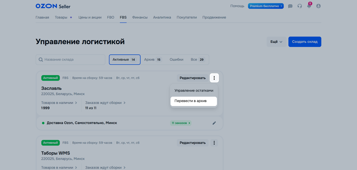The height and width of the screenshot is (170, 357).
Task: Click the OZON Seller logo
Action: click(x=53, y=6)
